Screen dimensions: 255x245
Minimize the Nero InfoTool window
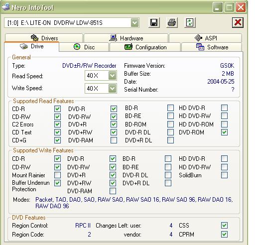click(218, 7)
